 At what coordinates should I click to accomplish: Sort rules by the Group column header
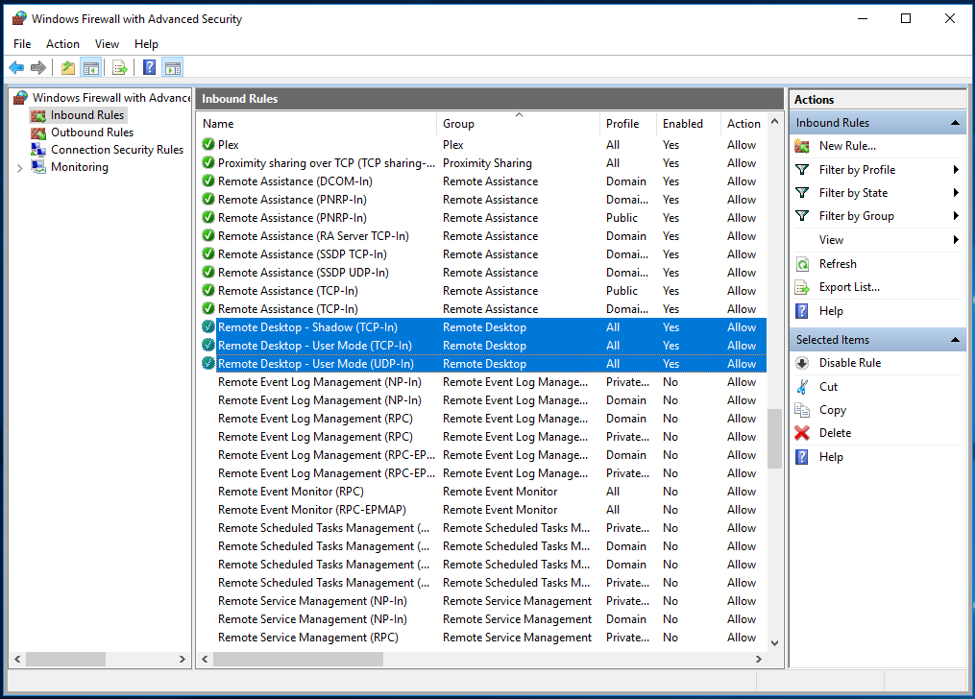518,124
